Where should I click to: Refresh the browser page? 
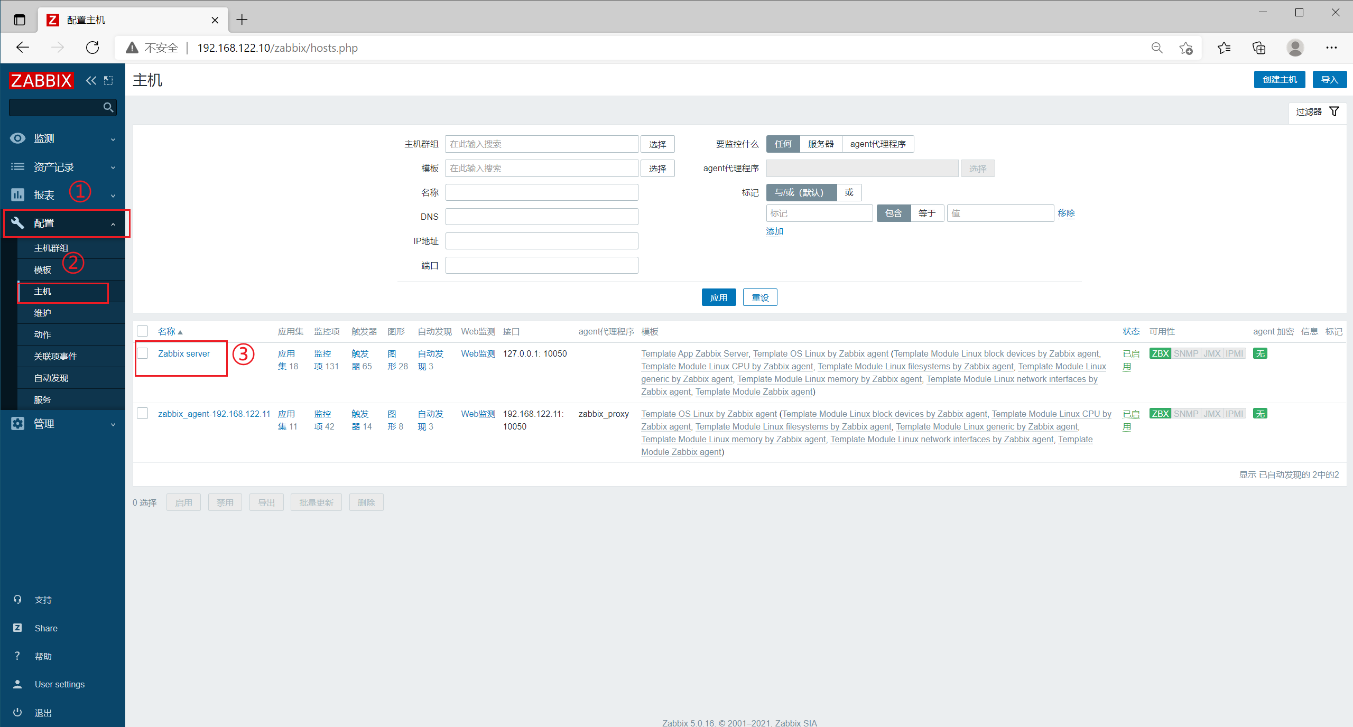pyautogui.click(x=92, y=48)
